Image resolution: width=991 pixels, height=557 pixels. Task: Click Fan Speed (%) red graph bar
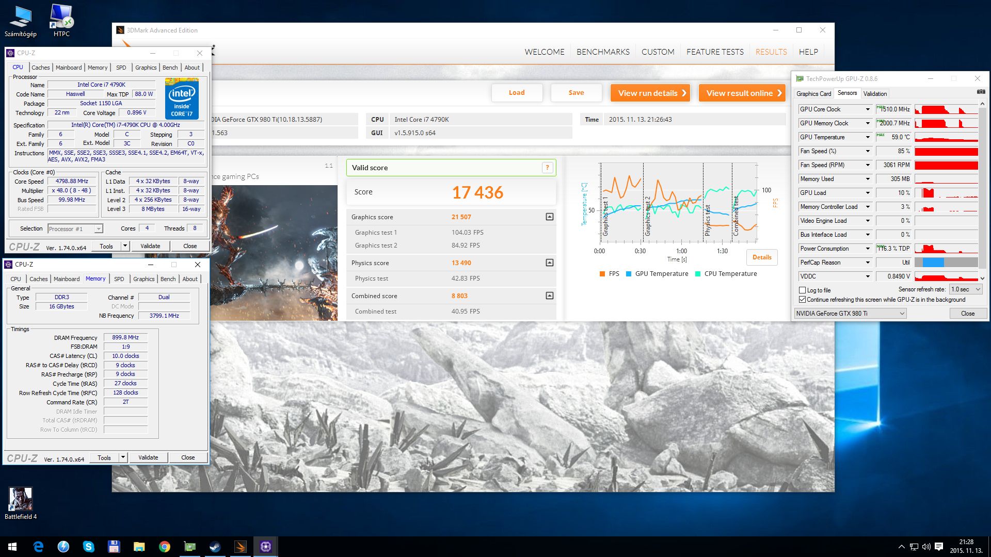(946, 151)
